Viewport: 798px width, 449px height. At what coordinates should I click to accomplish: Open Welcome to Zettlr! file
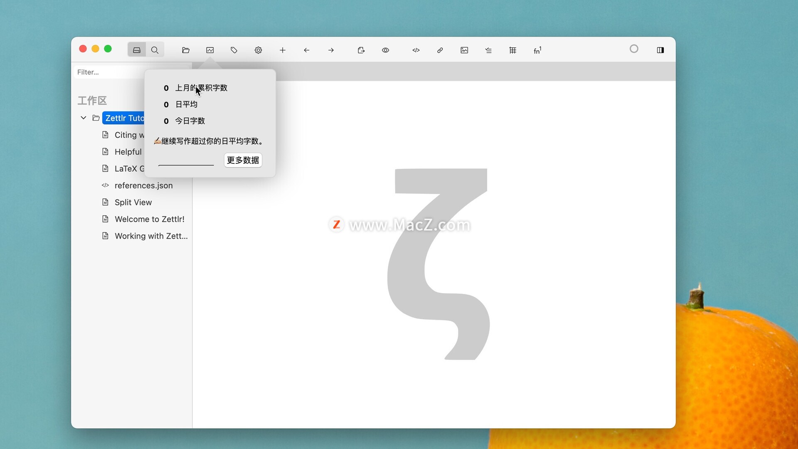pos(149,219)
